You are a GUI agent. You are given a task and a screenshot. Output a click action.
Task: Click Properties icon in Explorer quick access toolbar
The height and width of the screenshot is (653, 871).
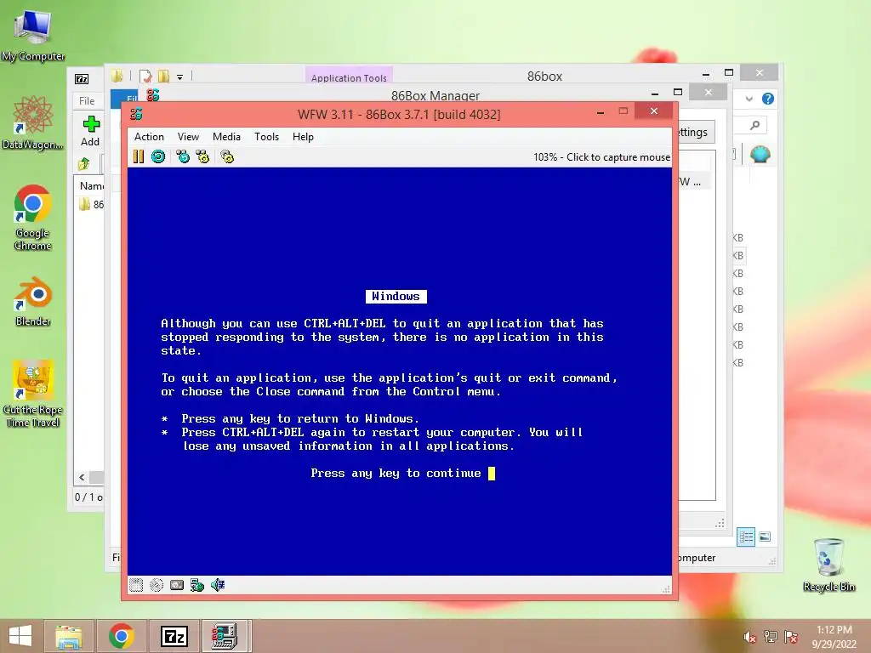tap(145, 76)
